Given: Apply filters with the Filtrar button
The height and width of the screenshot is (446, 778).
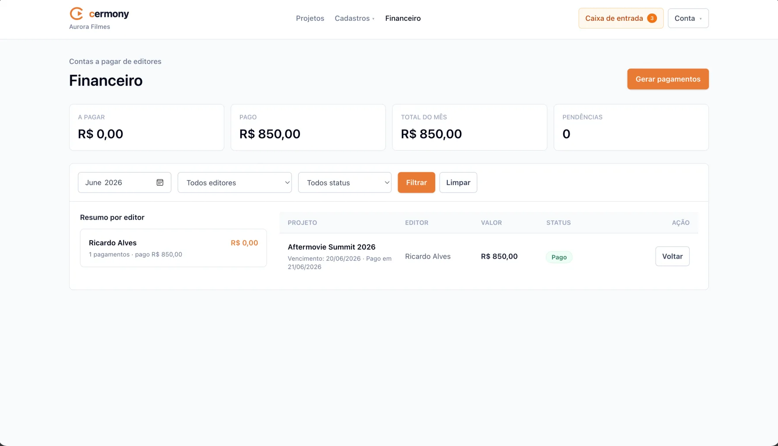Looking at the screenshot, I should pos(416,183).
